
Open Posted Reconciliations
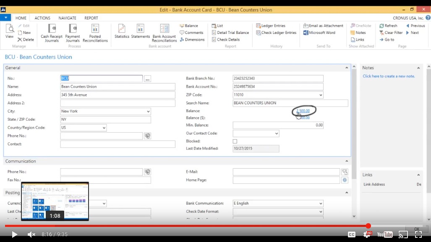[x=95, y=33]
